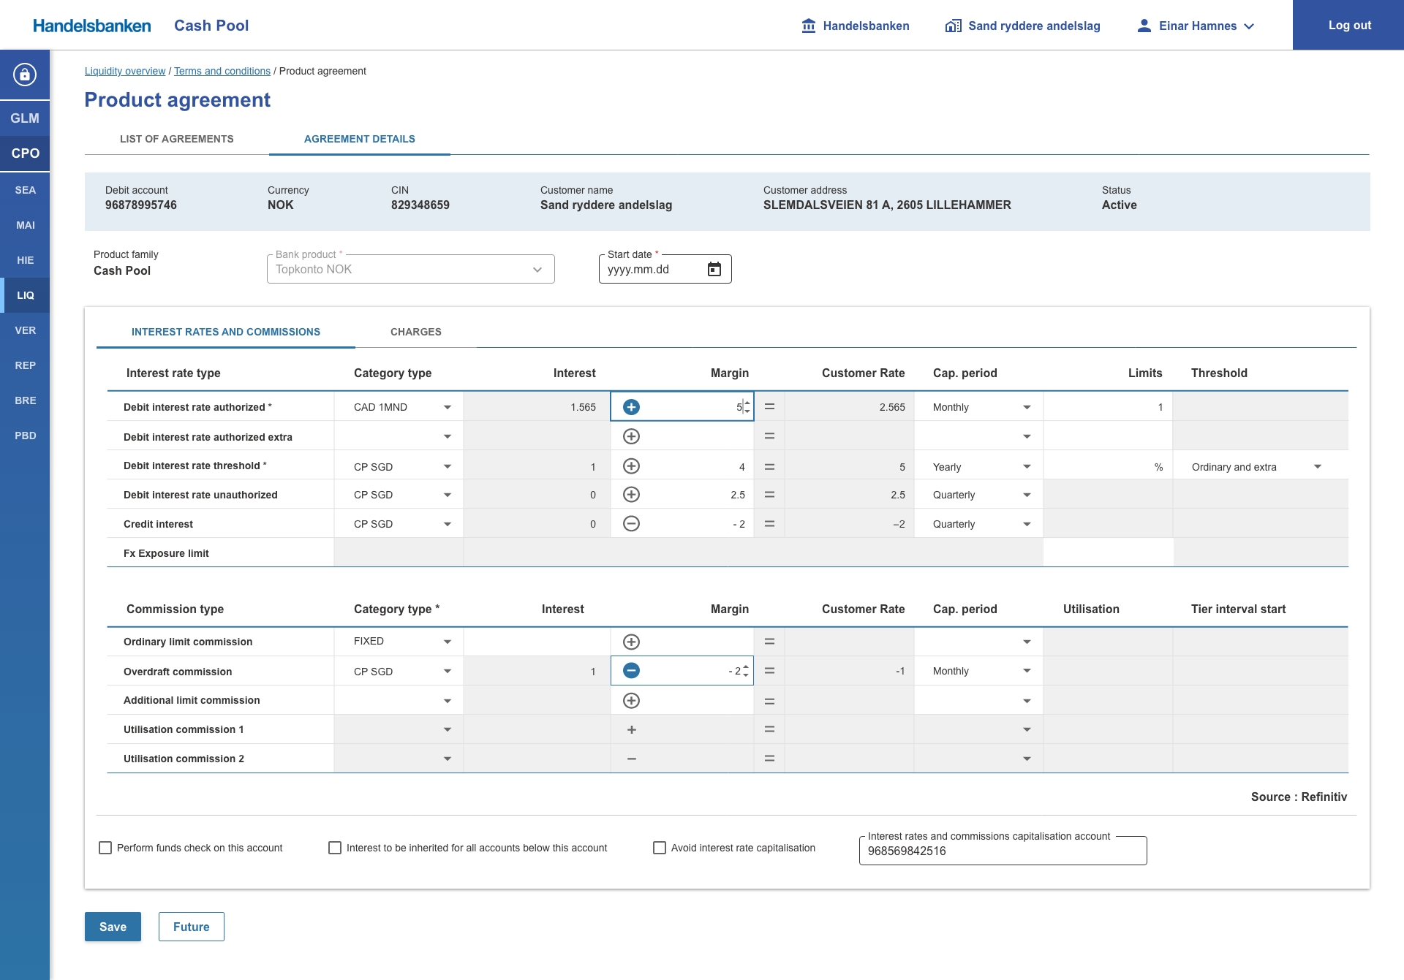Enable avoid interest rate capitalisation checkbox
The width and height of the screenshot is (1404, 980).
tap(657, 848)
